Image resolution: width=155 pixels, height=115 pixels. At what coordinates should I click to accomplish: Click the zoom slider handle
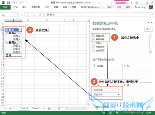pos(132,113)
